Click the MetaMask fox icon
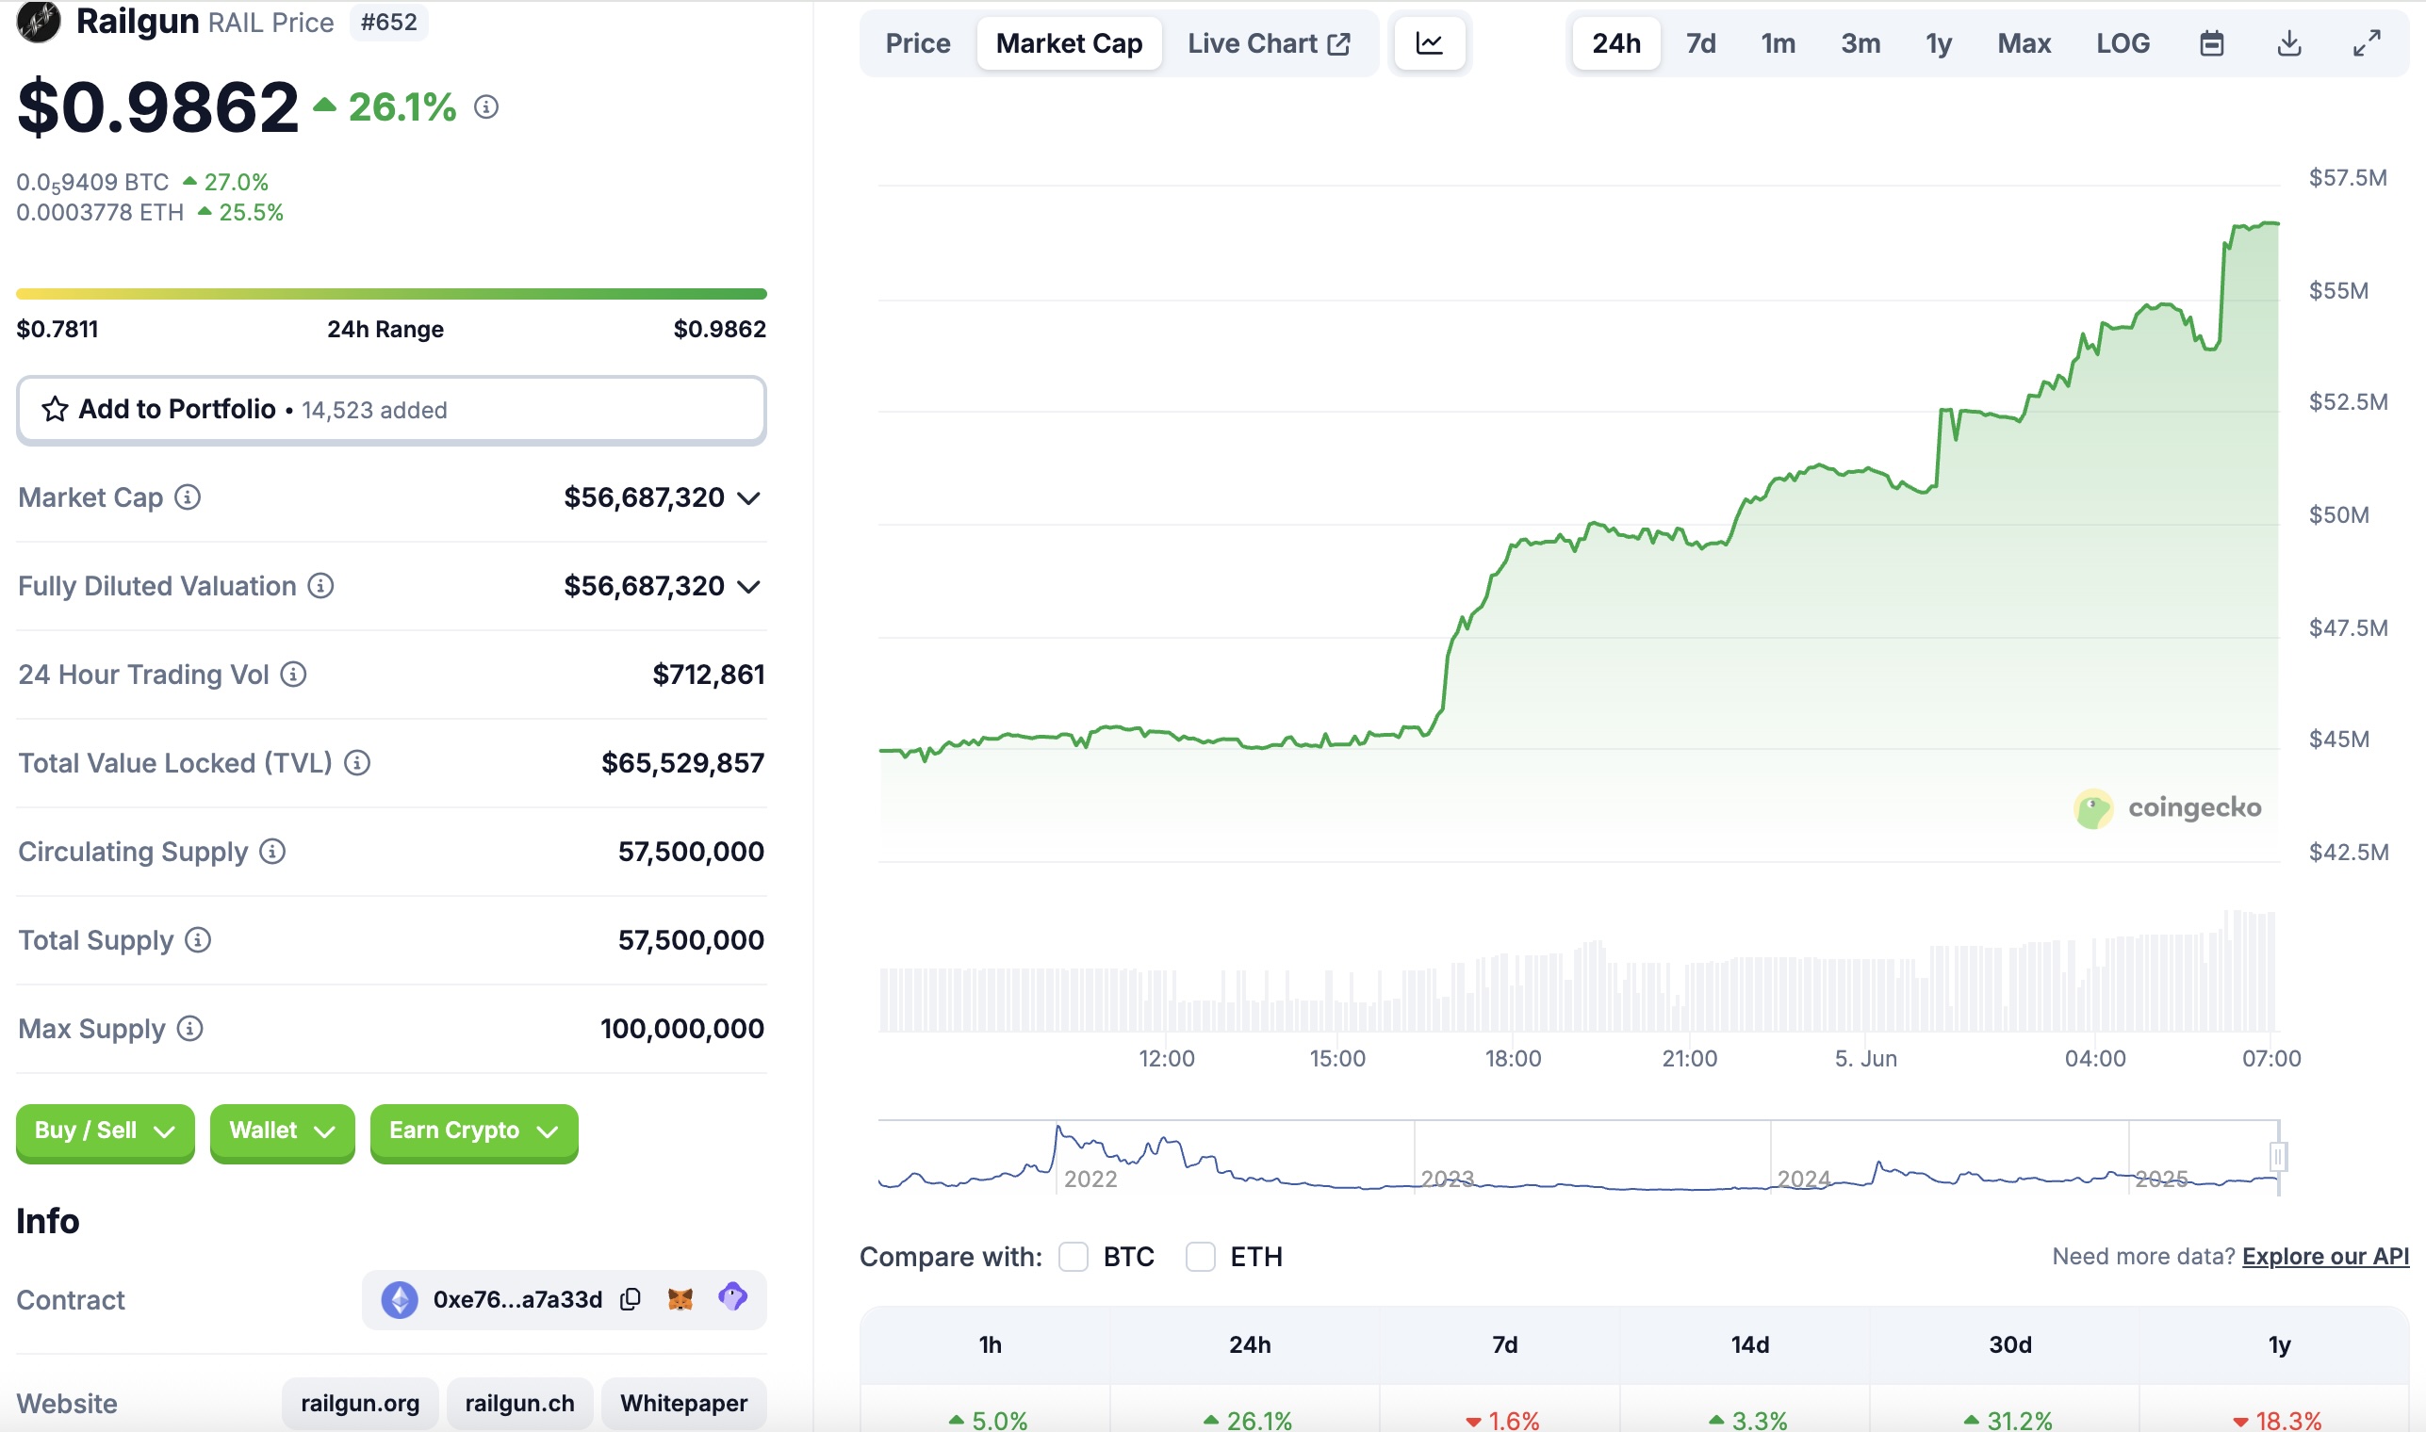This screenshot has width=2426, height=1432. click(680, 1299)
